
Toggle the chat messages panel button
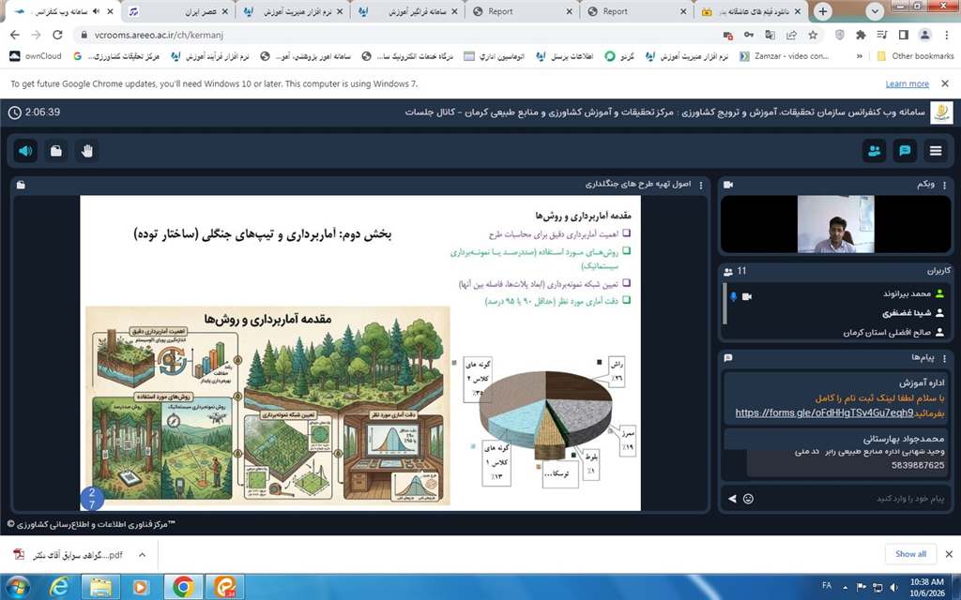click(x=905, y=151)
